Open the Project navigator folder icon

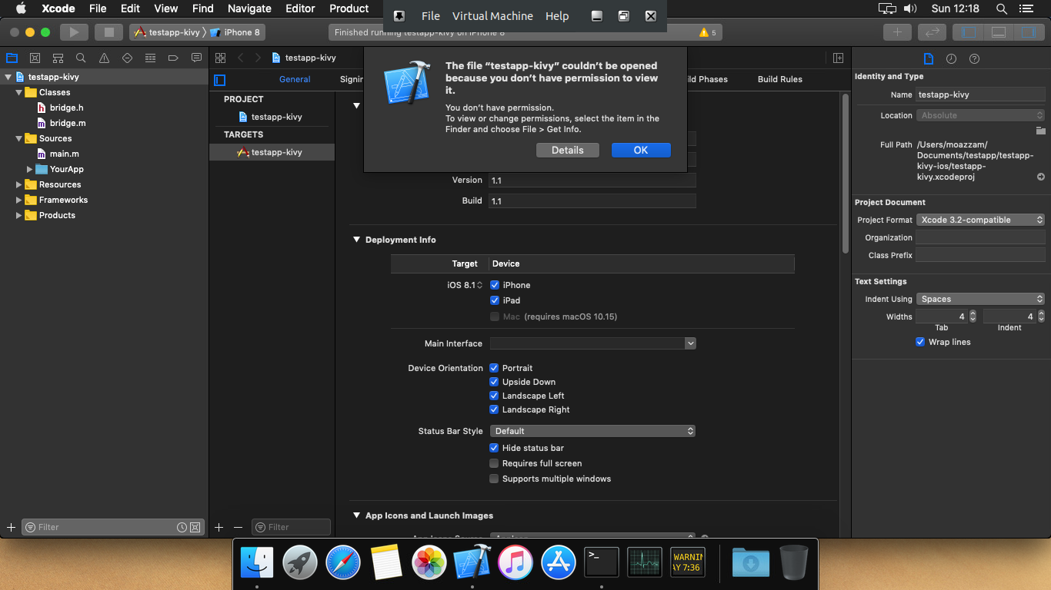pyautogui.click(x=12, y=58)
